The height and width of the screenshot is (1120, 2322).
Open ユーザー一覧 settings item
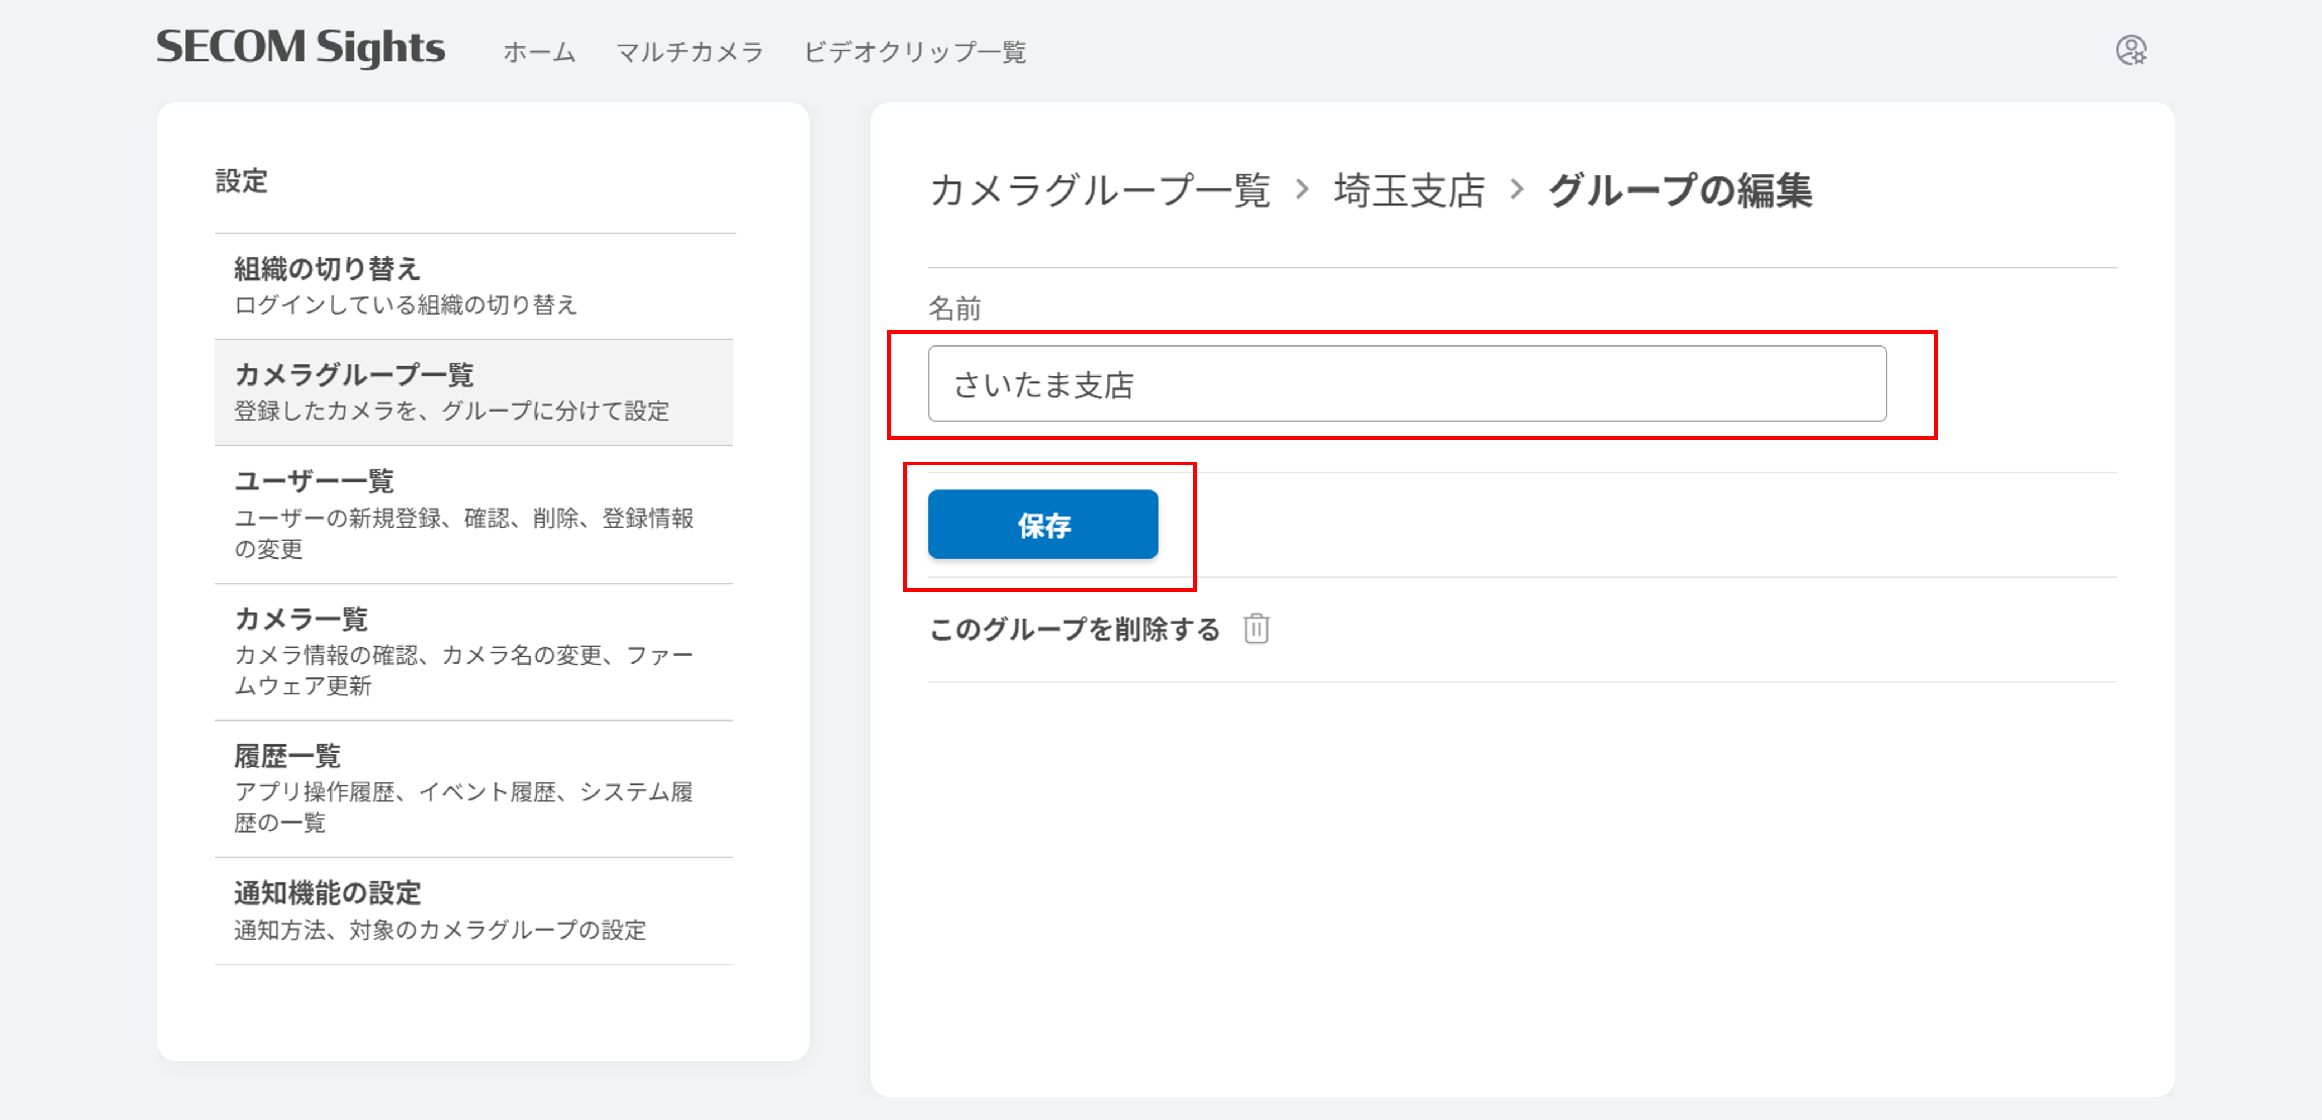tap(473, 515)
